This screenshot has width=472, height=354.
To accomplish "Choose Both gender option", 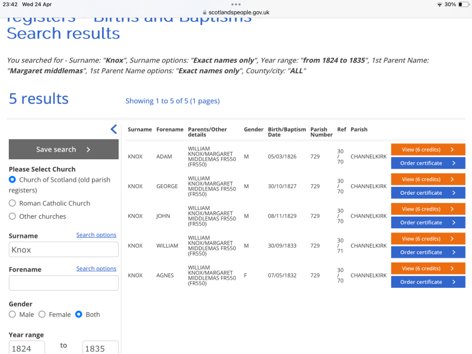I will pos(78,314).
